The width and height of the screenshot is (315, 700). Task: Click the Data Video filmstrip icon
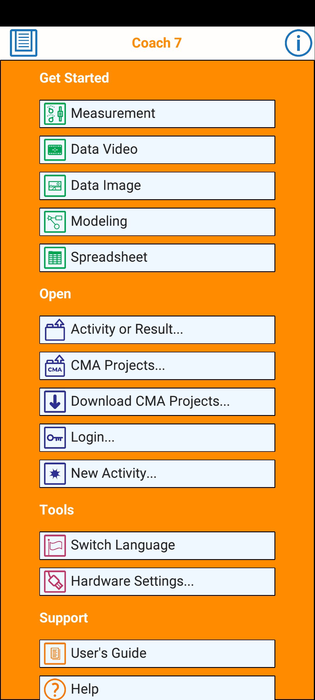pyautogui.click(x=55, y=150)
